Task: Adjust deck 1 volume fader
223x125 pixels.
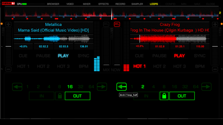Action: click(106, 65)
